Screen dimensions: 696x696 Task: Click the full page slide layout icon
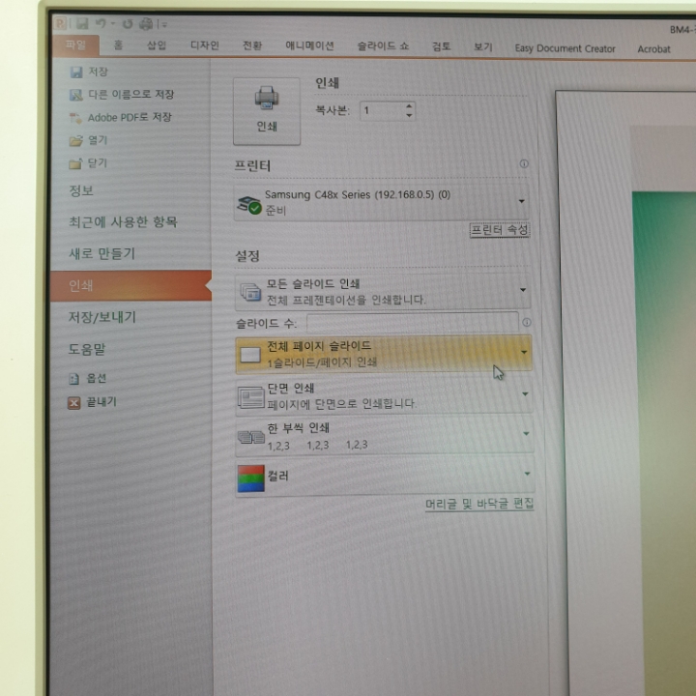pyautogui.click(x=250, y=355)
